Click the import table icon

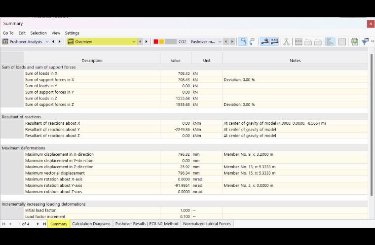(308, 41)
